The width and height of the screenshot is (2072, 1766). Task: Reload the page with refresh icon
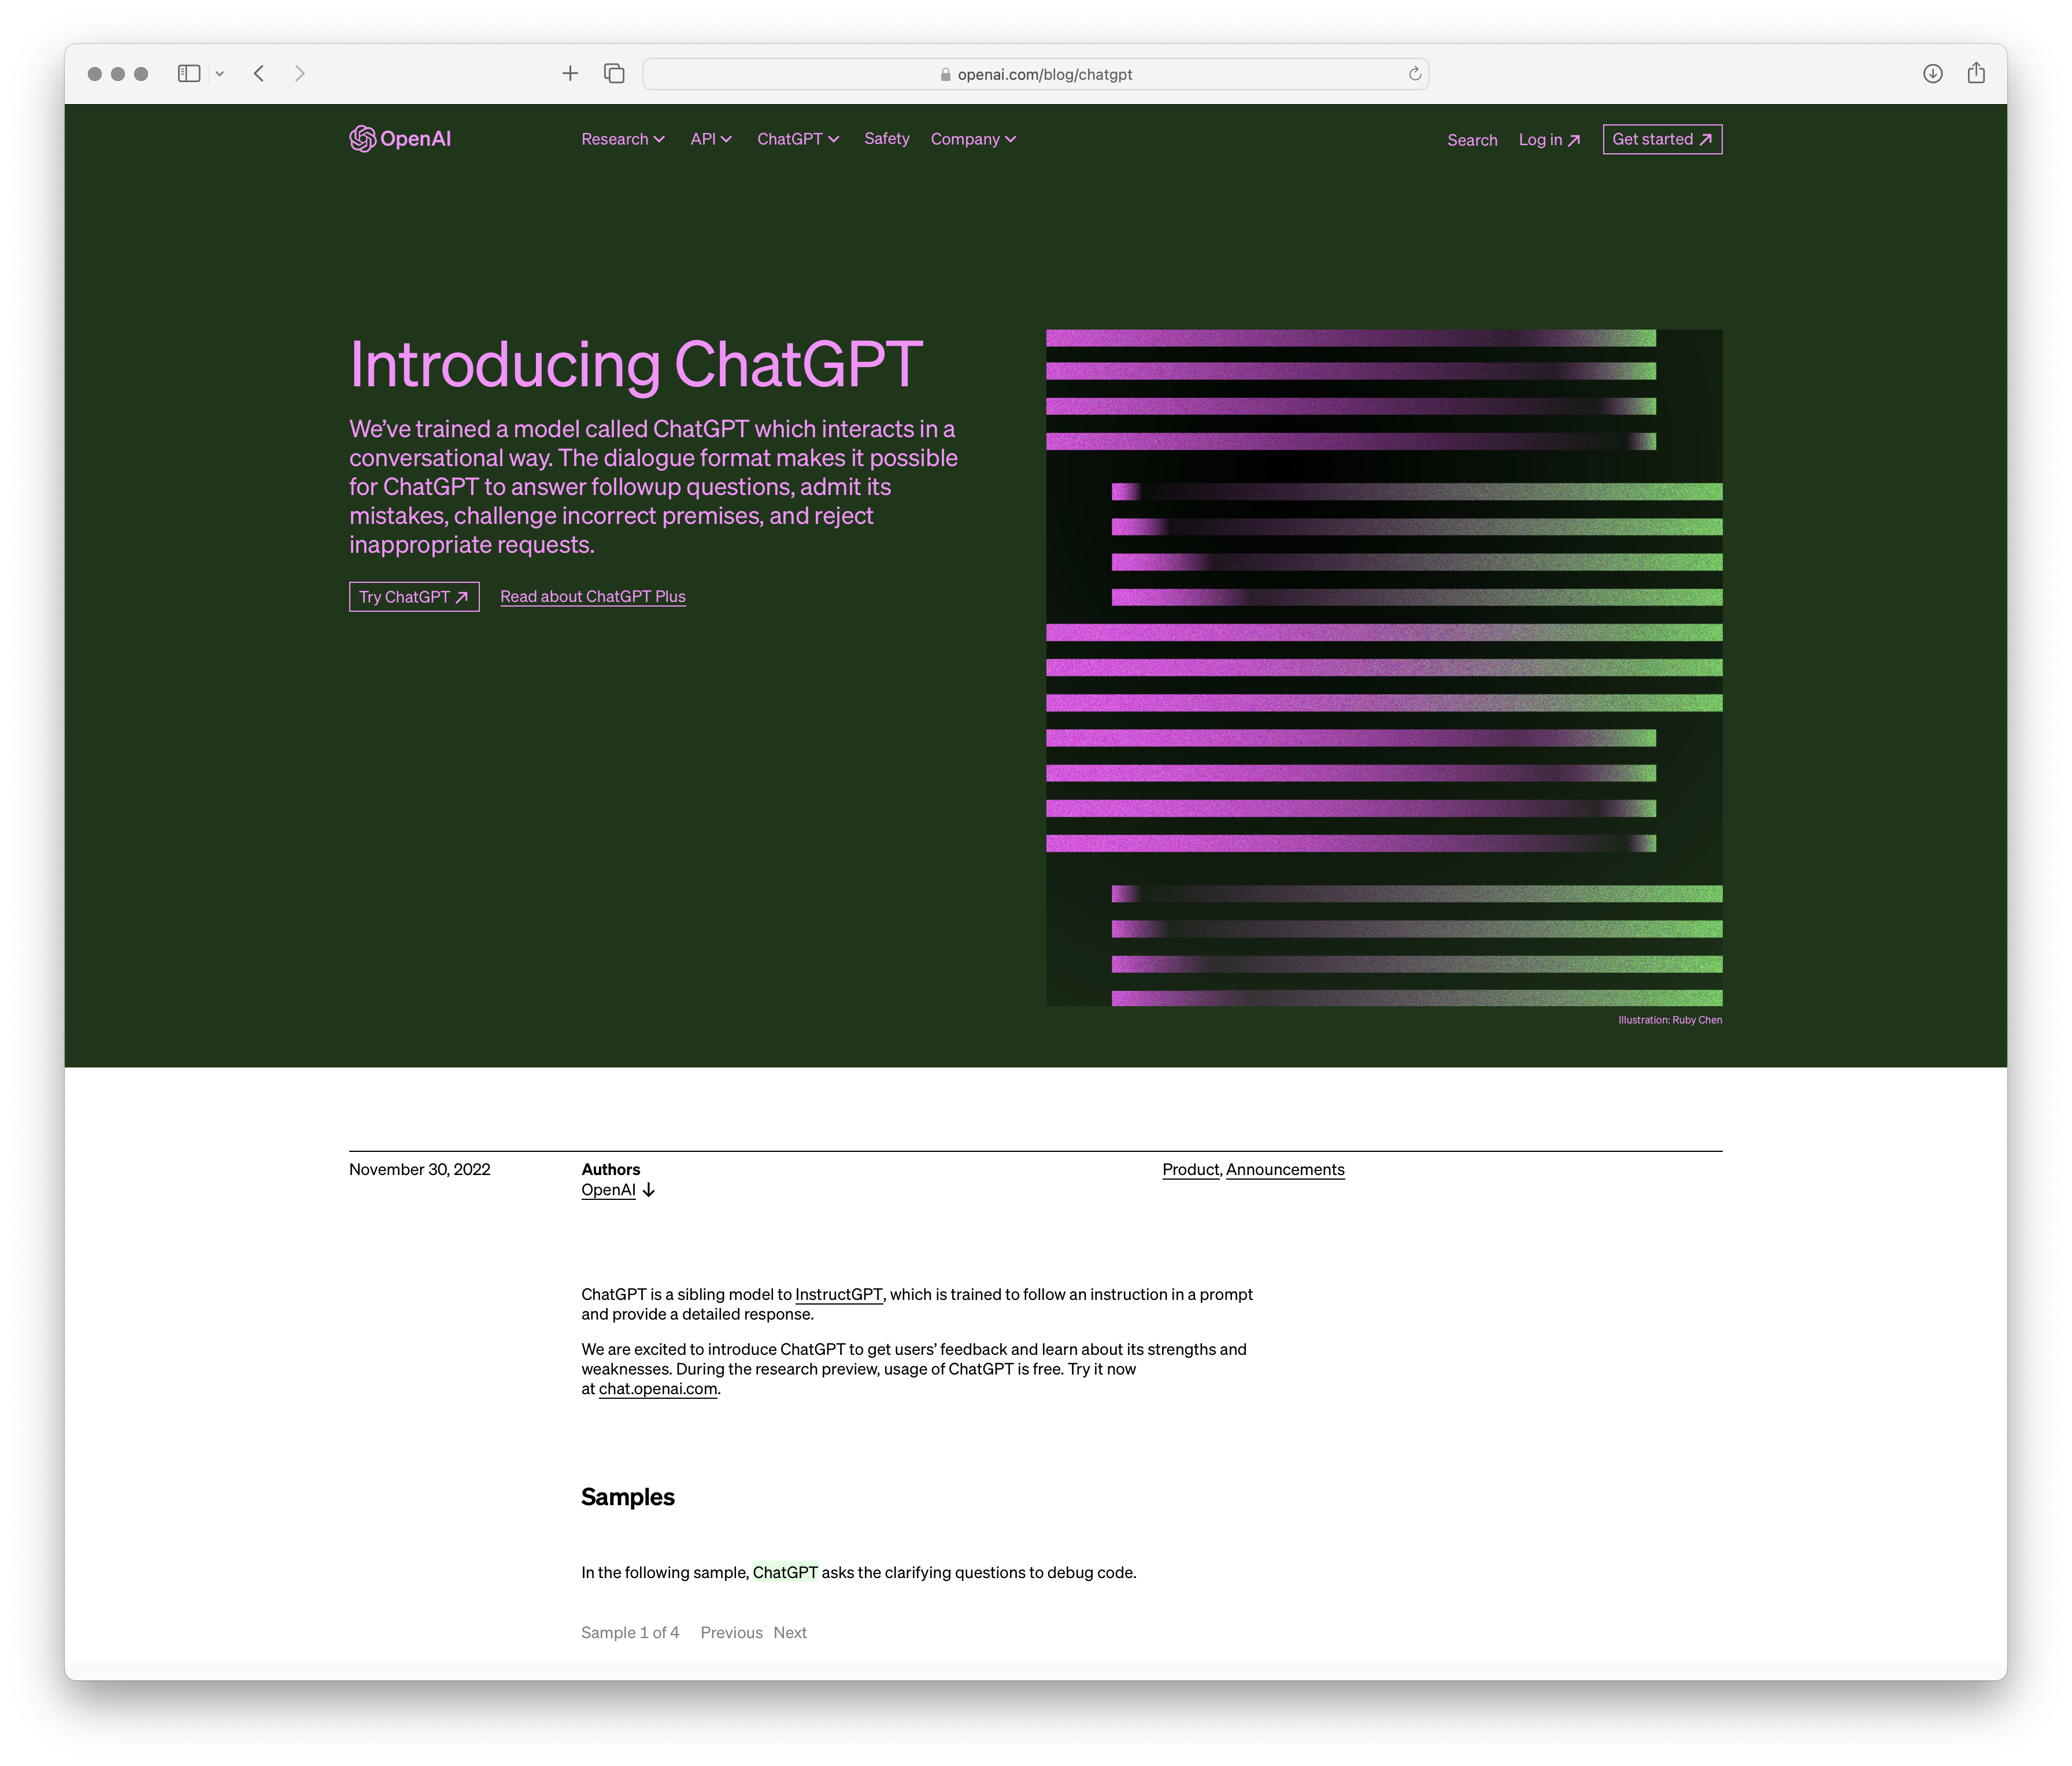(x=1414, y=74)
